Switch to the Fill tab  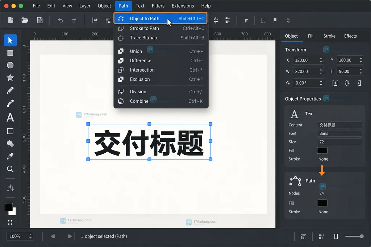[x=310, y=36]
